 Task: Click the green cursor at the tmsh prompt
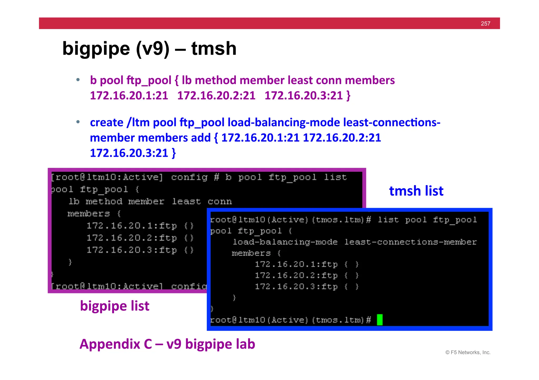tap(380, 320)
